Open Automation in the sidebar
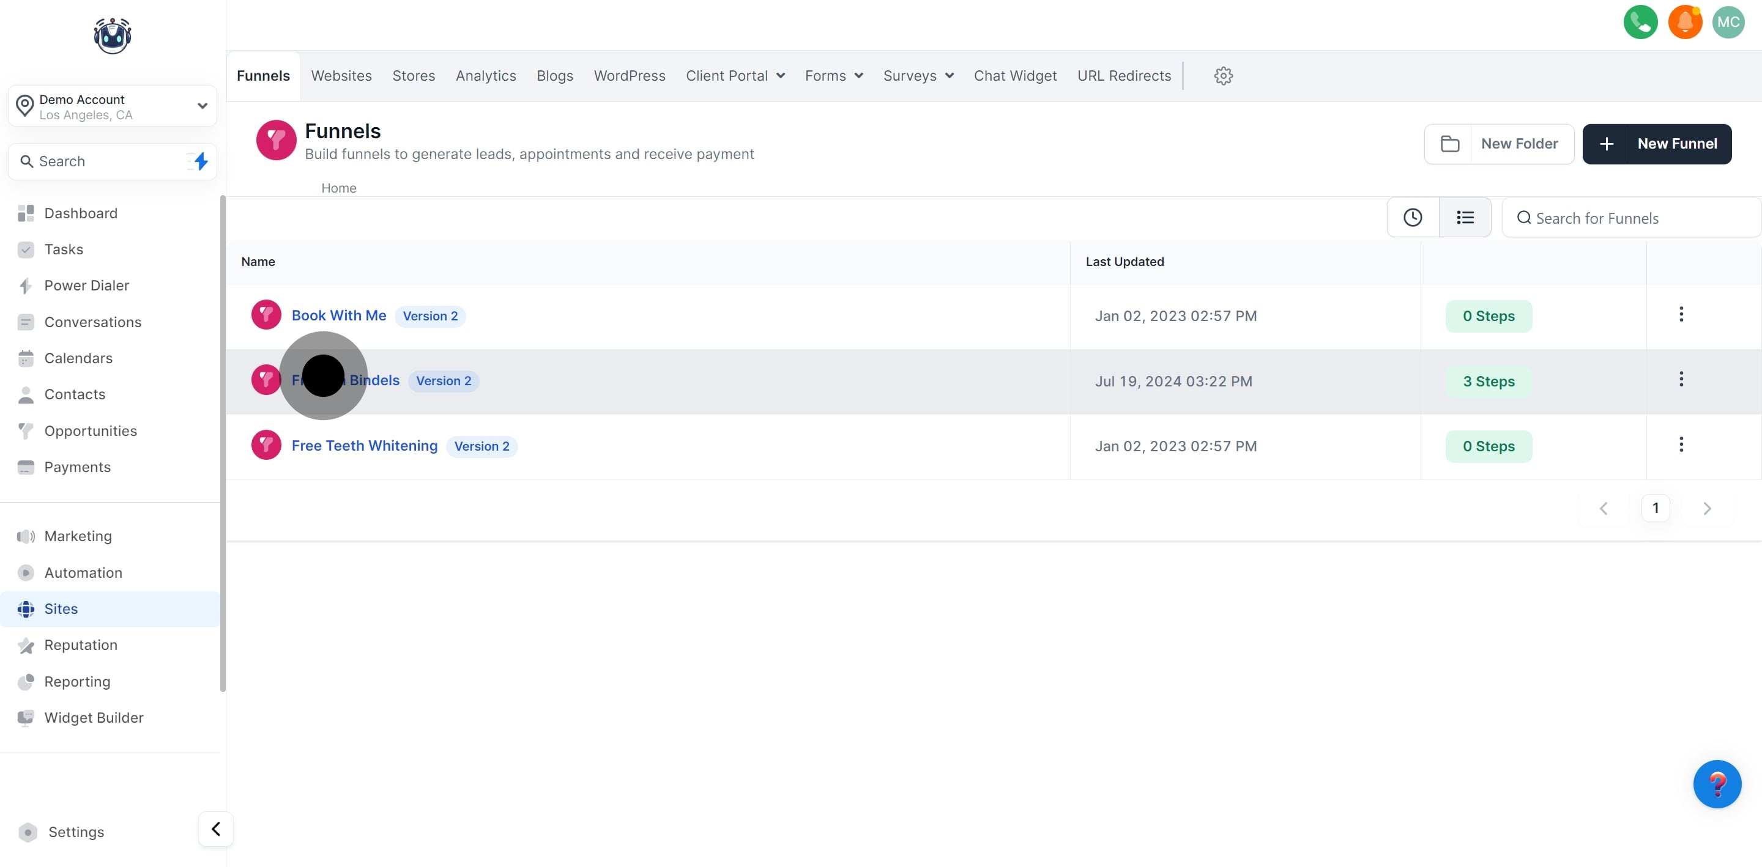Image resolution: width=1762 pixels, height=867 pixels. click(83, 572)
